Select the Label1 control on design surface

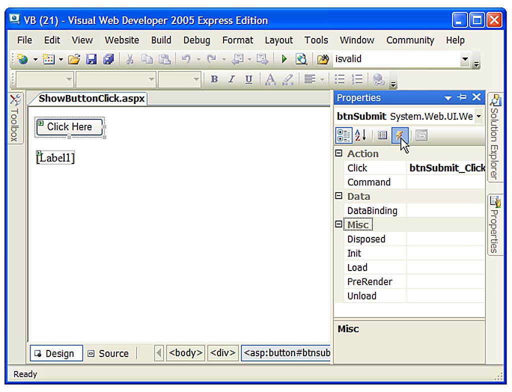[55, 158]
